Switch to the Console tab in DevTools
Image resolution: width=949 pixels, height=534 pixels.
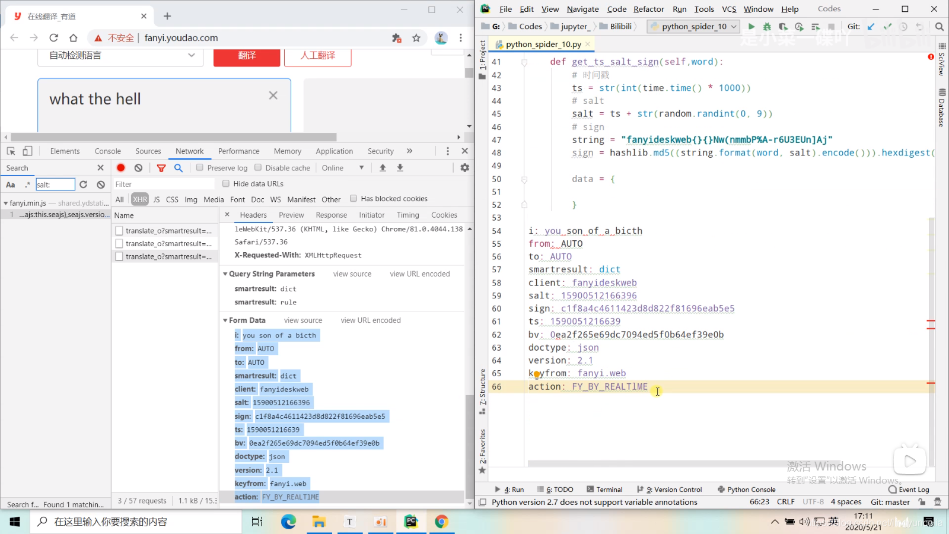(x=107, y=151)
